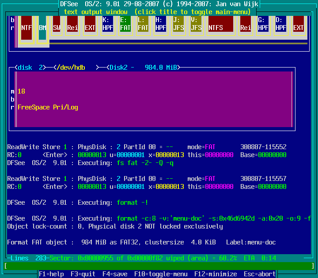Select the J: JFS partition block

tap(178, 24)
